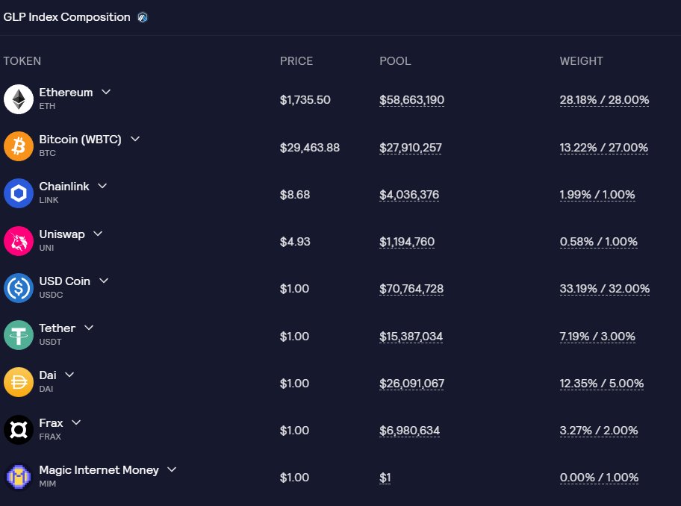Open the Chainlink dropdown chevron
The image size is (681, 506).
tap(102, 186)
